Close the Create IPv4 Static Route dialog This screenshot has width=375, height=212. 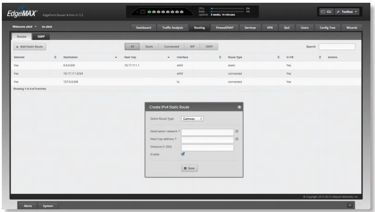point(239,107)
